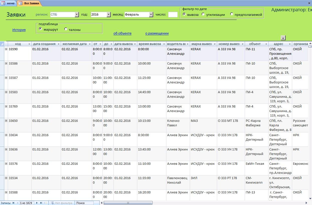Click driver 'Ключко Павел' cell
The height and width of the screenshot is (205, 312).
(x=178, y=125)
